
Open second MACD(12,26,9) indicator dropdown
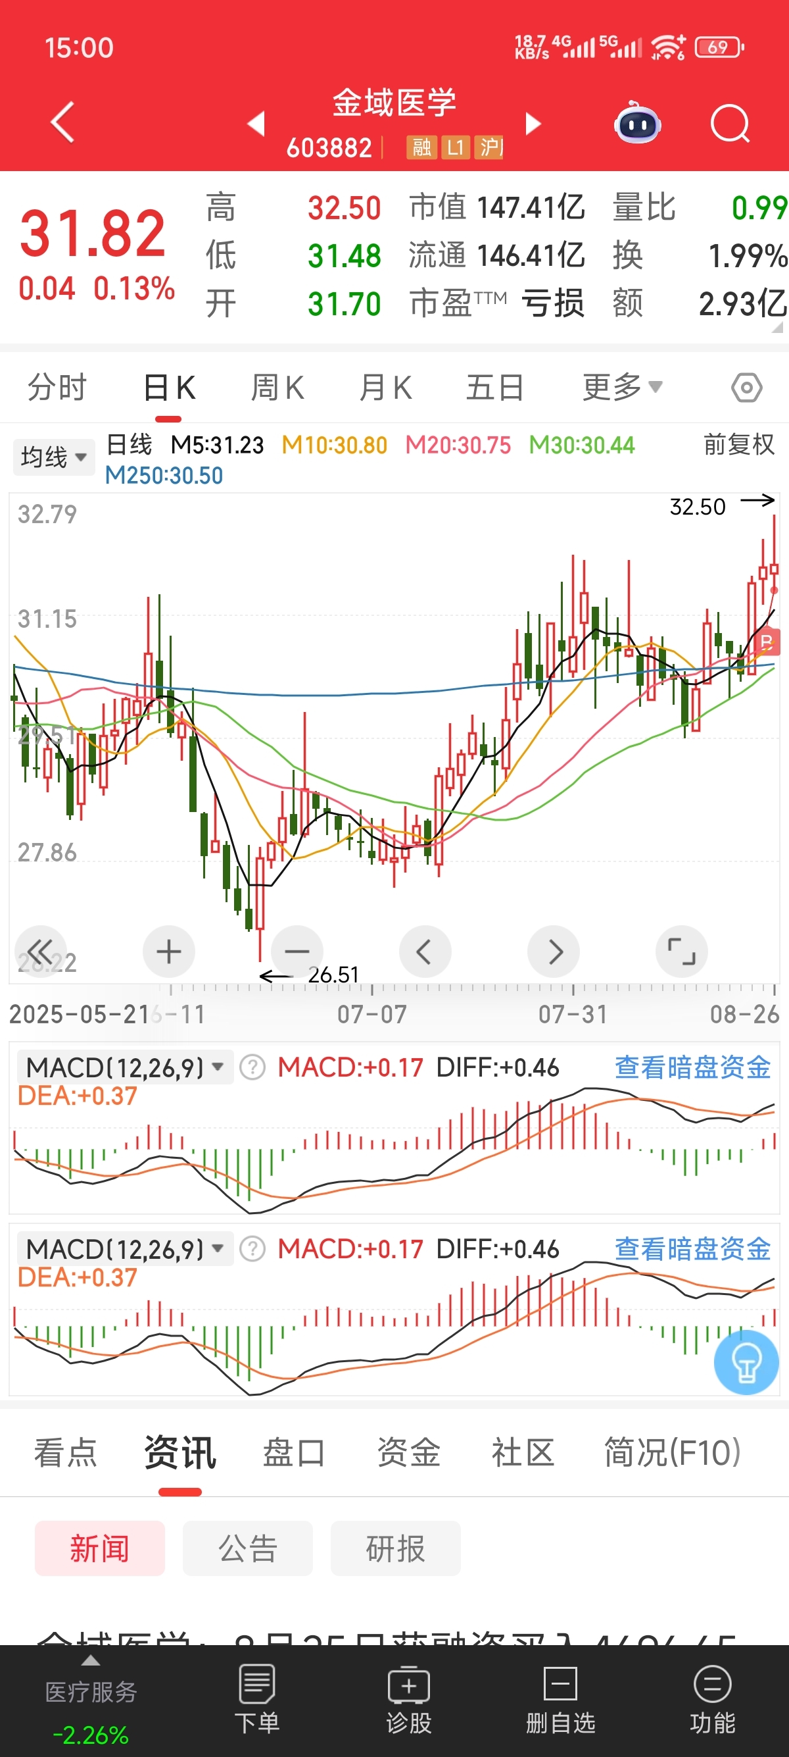pyautogui.click(x=126, y=1249)
